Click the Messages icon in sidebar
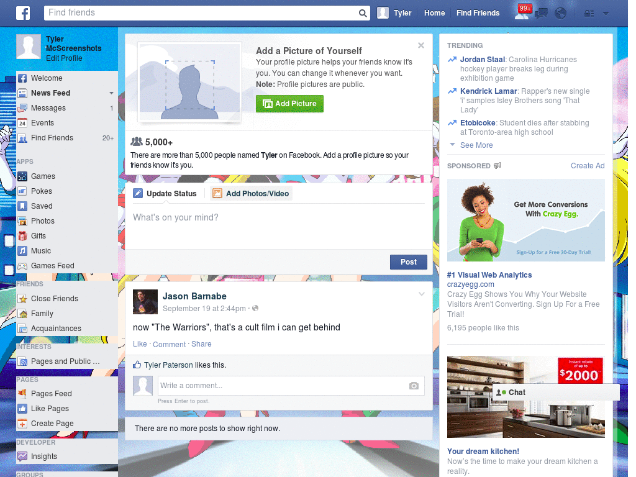This screenshot has height=477, width=636. (23, 108)
